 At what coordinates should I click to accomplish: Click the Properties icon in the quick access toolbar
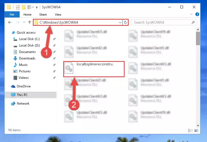point(18,7)
